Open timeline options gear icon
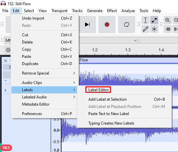 click(x=8, y=50)
